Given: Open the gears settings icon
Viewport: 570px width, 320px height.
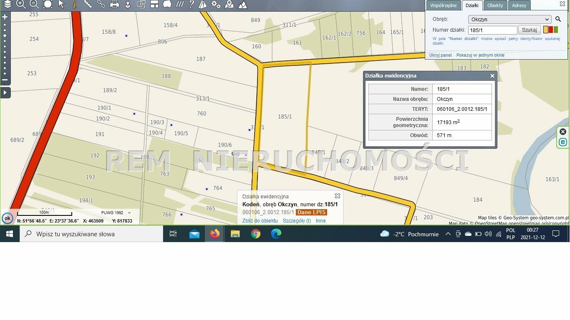Looking at the screenshot, I should 216,4.
